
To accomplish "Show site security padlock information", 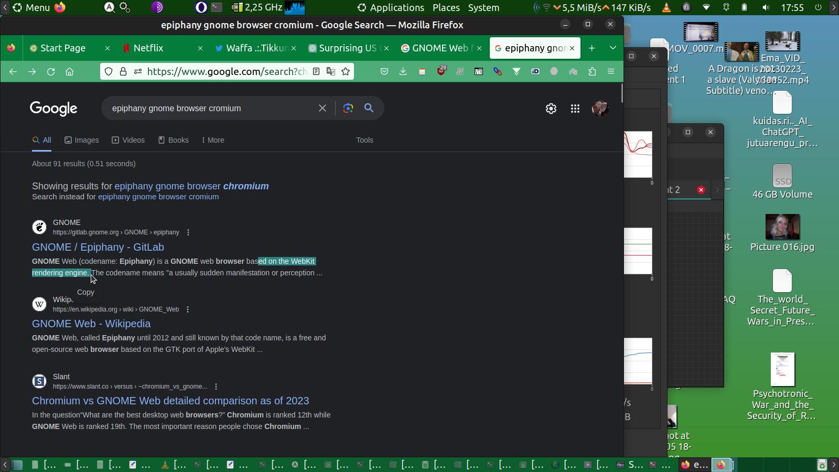I will (123, 71).
